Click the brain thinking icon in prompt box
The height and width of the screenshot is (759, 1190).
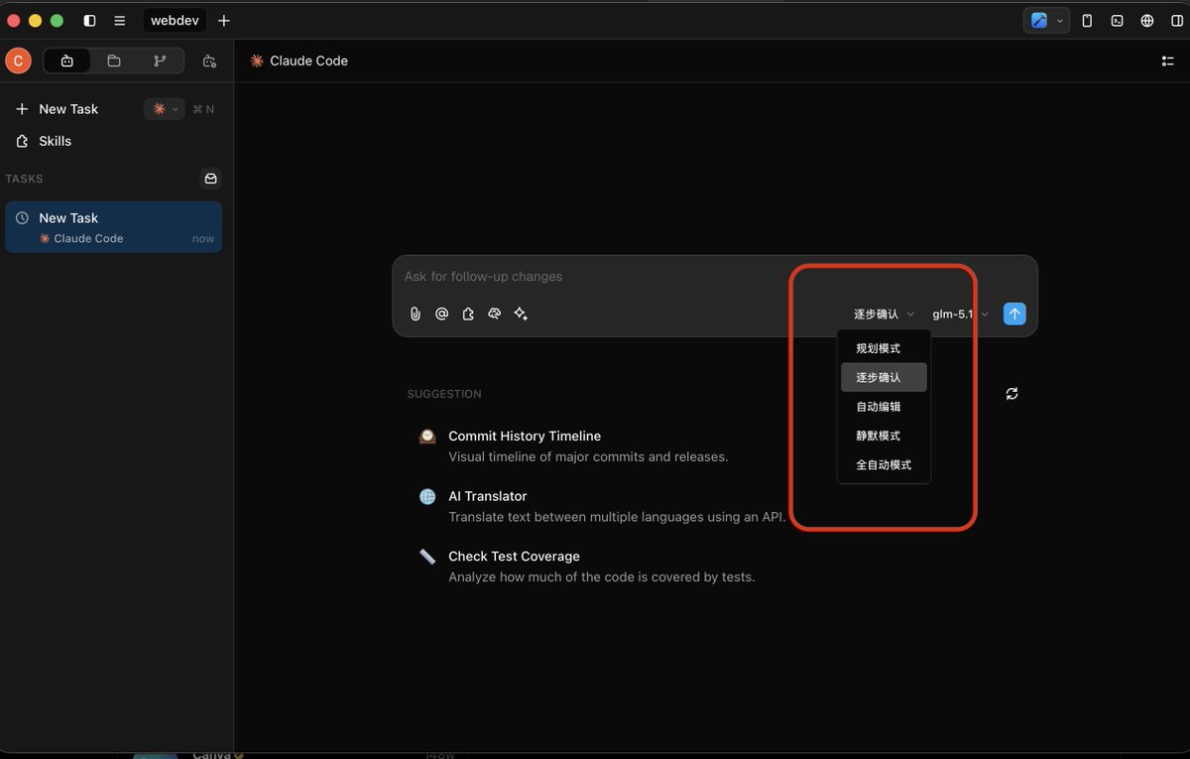(x=494, y=314)
